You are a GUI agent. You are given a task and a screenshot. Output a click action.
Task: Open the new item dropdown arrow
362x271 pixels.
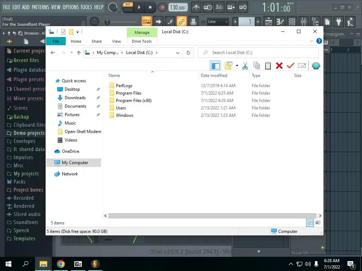click(237, 66)
